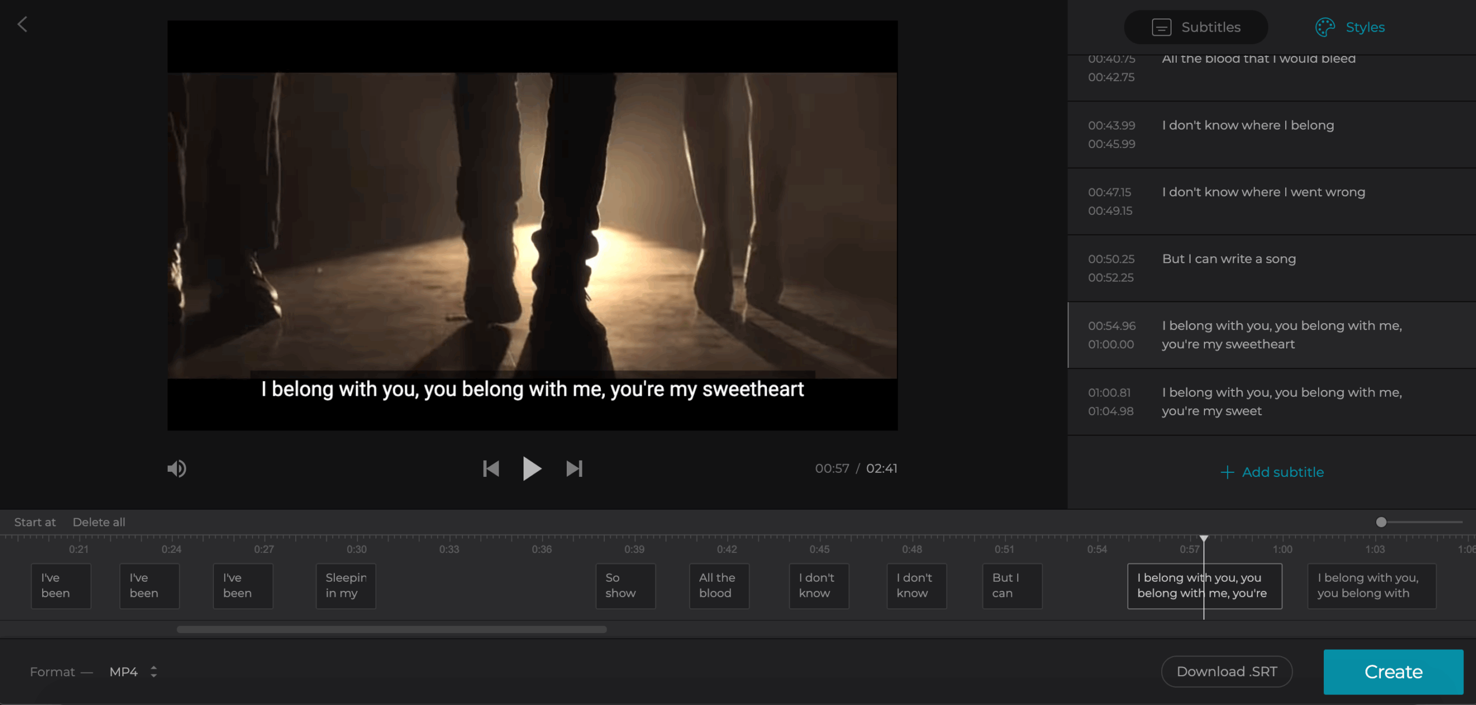Click the Create button
The height and width of the screenshot is (705, 1476).
1393,672
